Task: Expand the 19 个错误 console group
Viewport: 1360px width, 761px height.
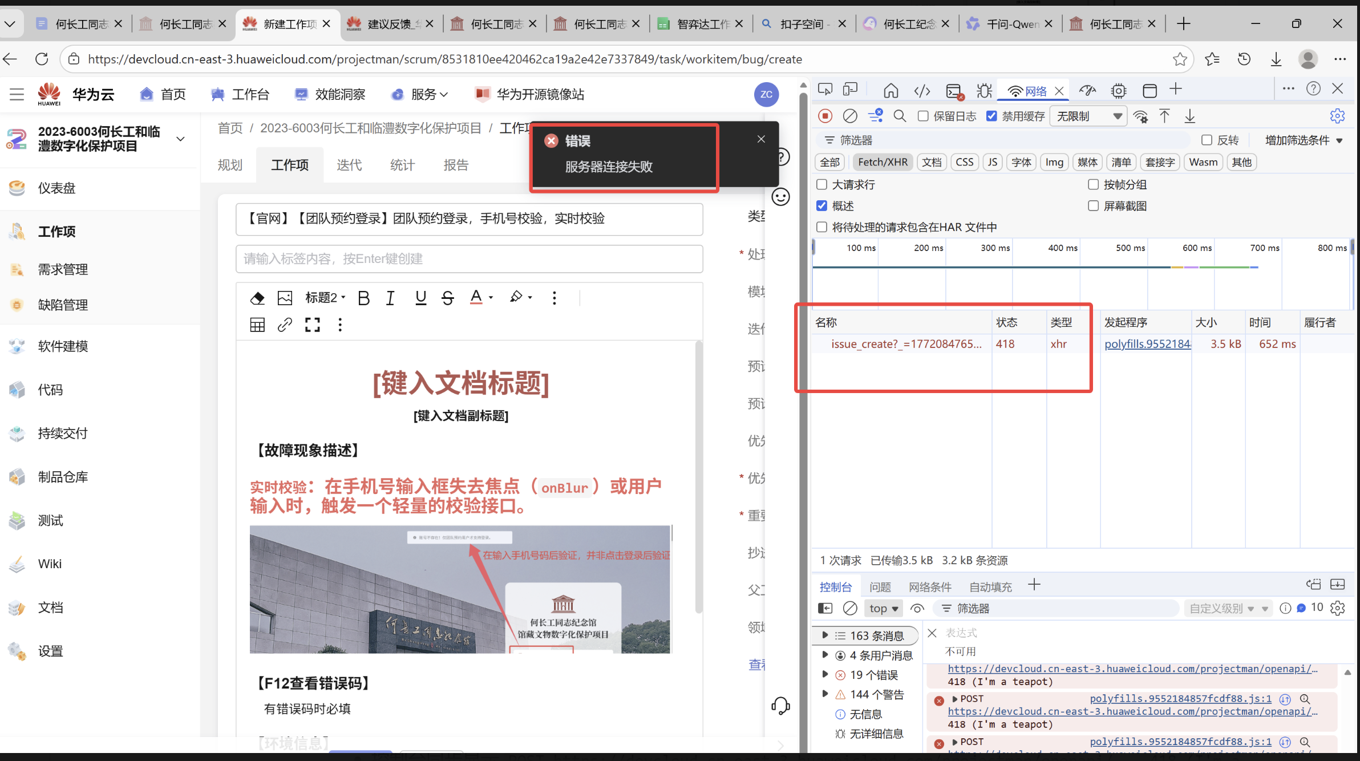Action: [x=825, y=675]
